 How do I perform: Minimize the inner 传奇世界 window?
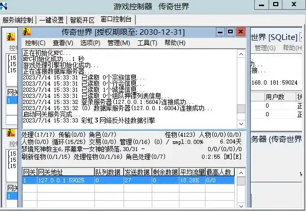(220, 32)
